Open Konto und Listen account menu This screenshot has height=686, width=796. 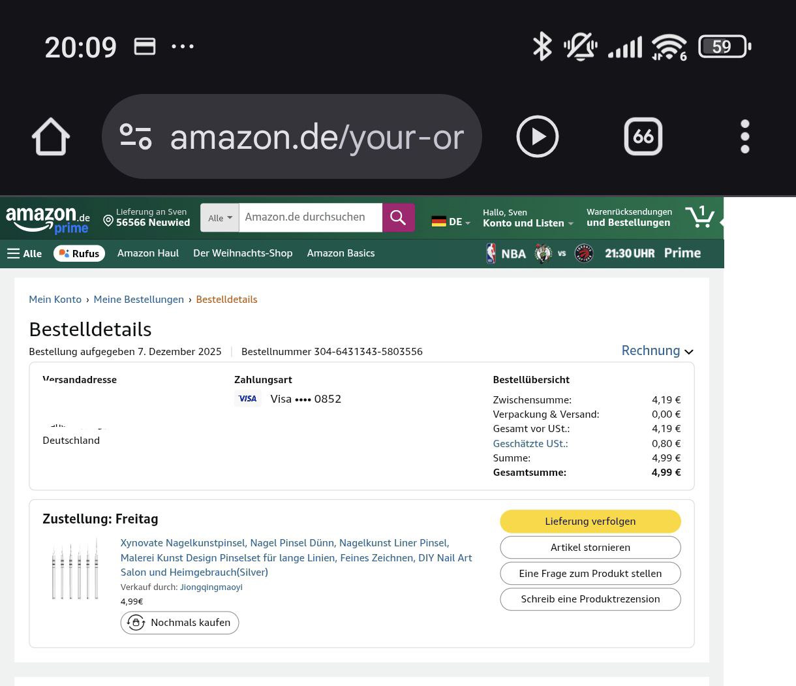(527, 218)
